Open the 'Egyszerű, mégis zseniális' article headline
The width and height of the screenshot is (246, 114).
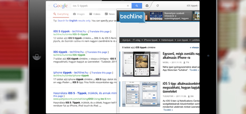click(181, 56)
